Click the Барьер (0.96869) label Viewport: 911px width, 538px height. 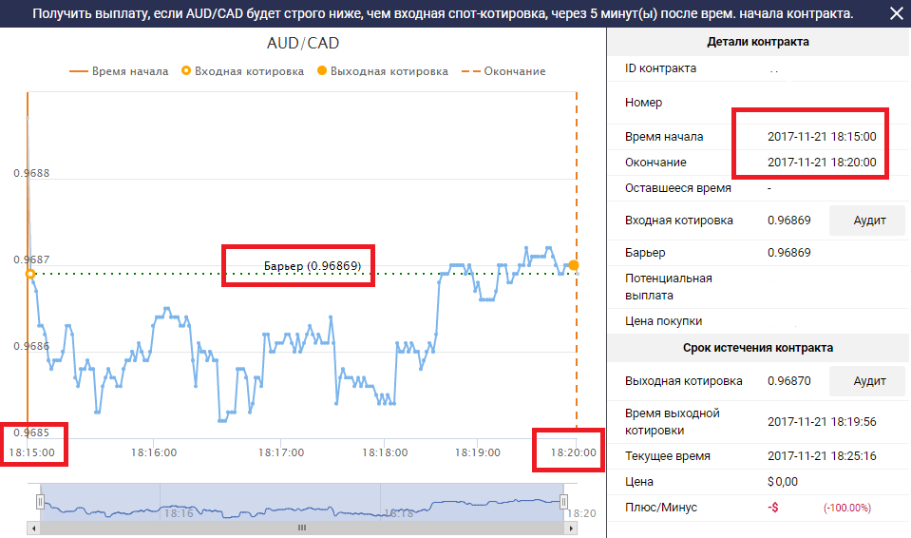312,266
